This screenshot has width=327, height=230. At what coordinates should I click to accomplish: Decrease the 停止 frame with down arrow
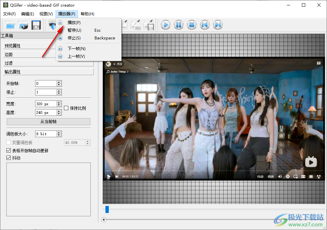click(59, 93)
